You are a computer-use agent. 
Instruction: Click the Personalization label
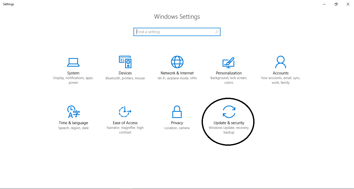229,73
